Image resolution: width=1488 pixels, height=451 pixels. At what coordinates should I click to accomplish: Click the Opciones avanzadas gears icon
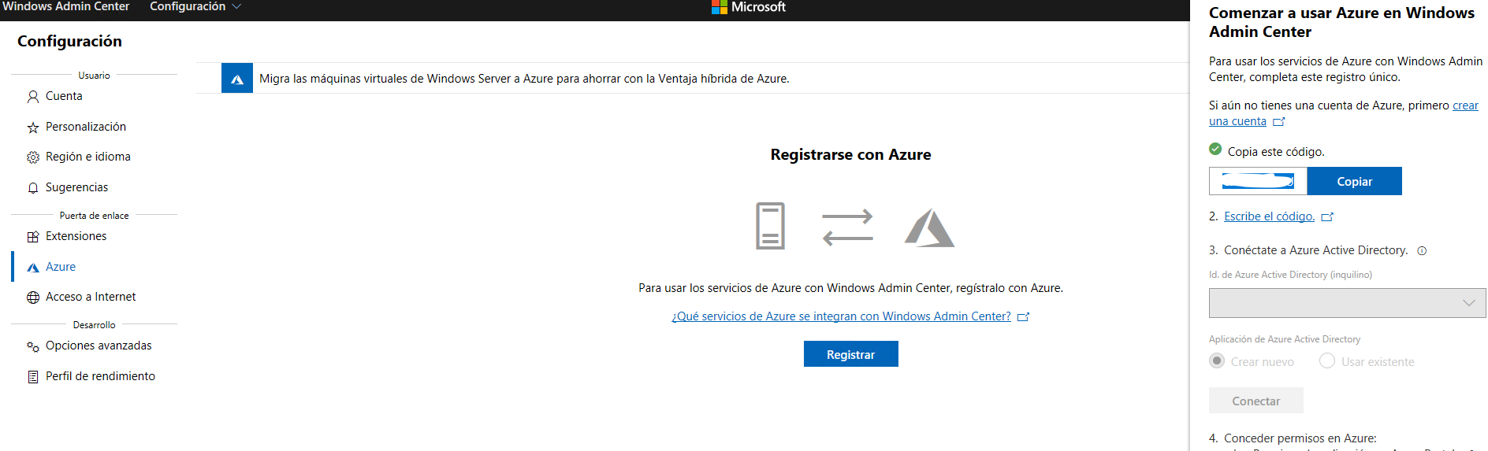tap(33, 346)
